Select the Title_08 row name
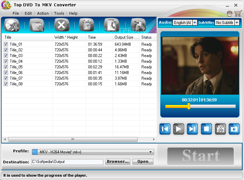Viewport: 244px width, 180px height. [16, 84]
